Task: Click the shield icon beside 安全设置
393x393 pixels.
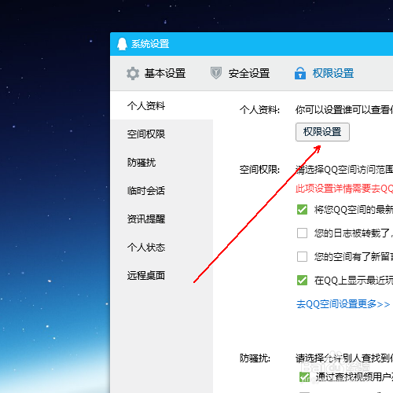Action: [216, 73]
